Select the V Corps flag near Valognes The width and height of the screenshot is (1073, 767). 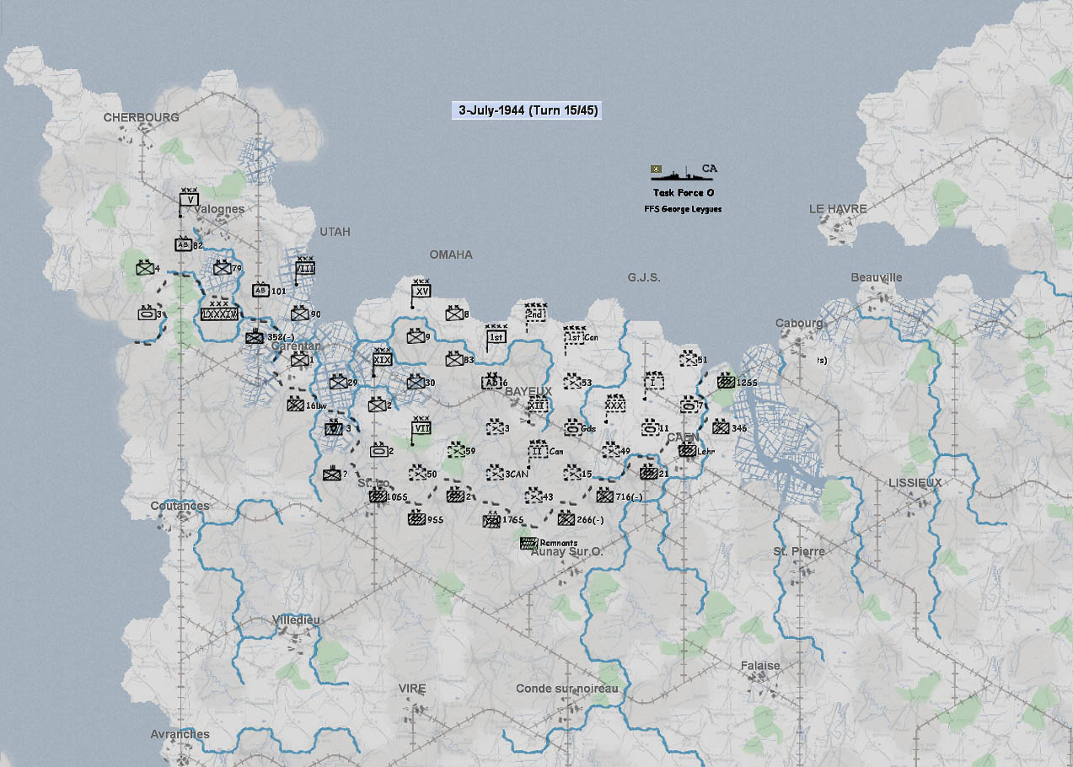click(x=190, y=201)
